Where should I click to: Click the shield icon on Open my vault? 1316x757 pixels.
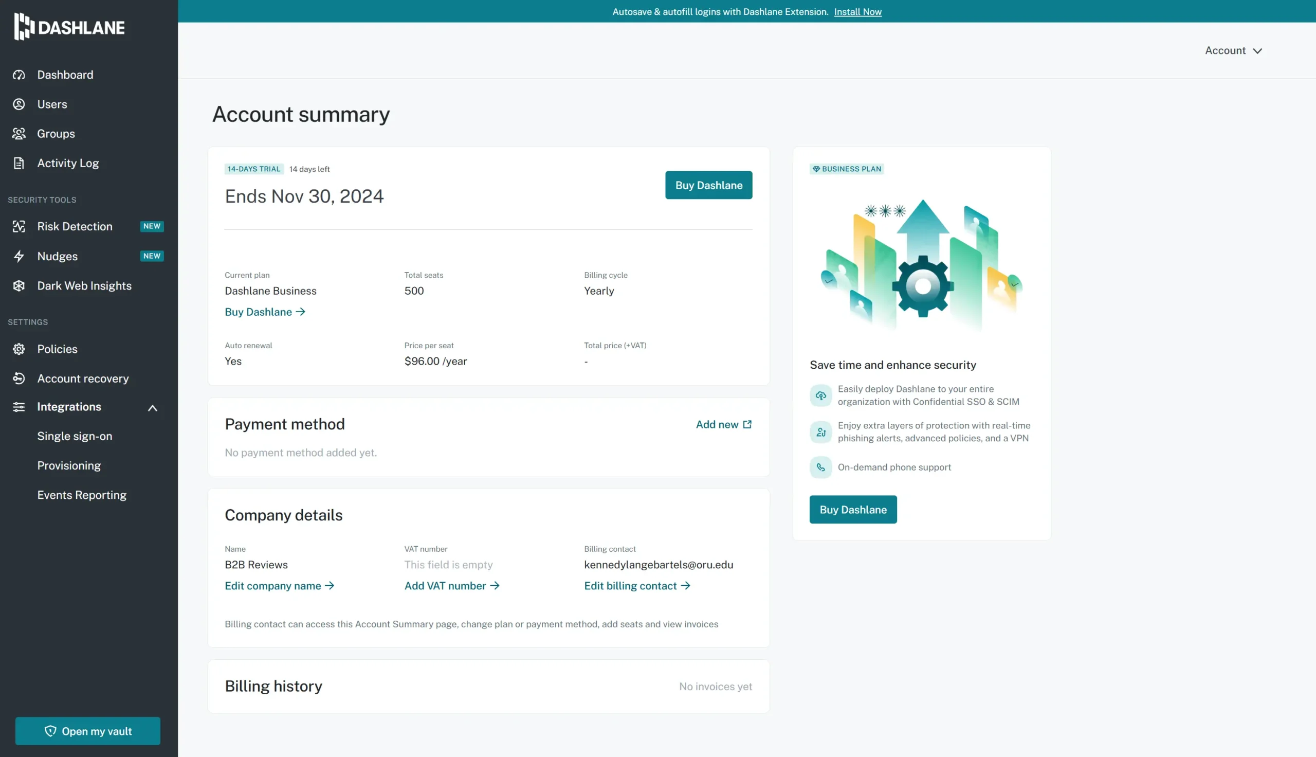[x=50, y=731]
